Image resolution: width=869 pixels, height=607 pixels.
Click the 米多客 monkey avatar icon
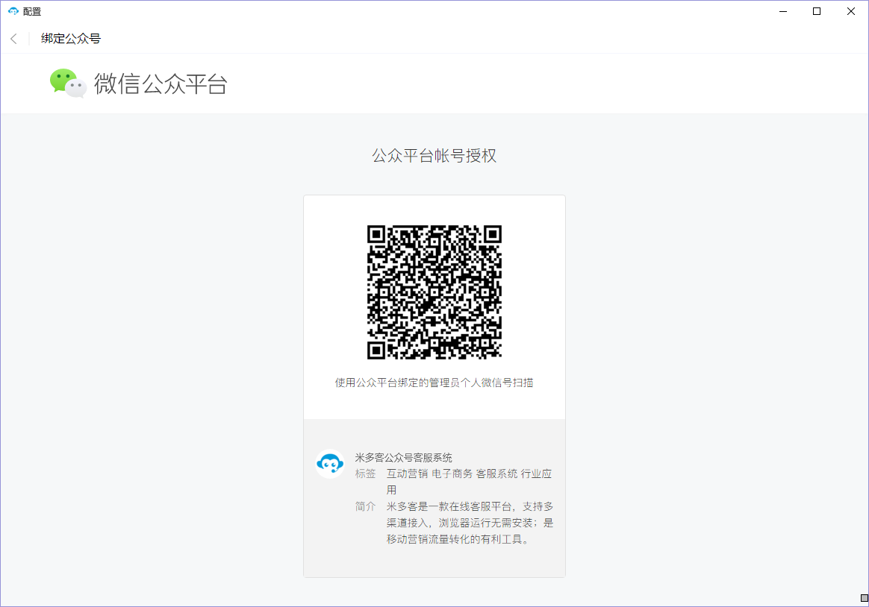[x=329, y=464]
